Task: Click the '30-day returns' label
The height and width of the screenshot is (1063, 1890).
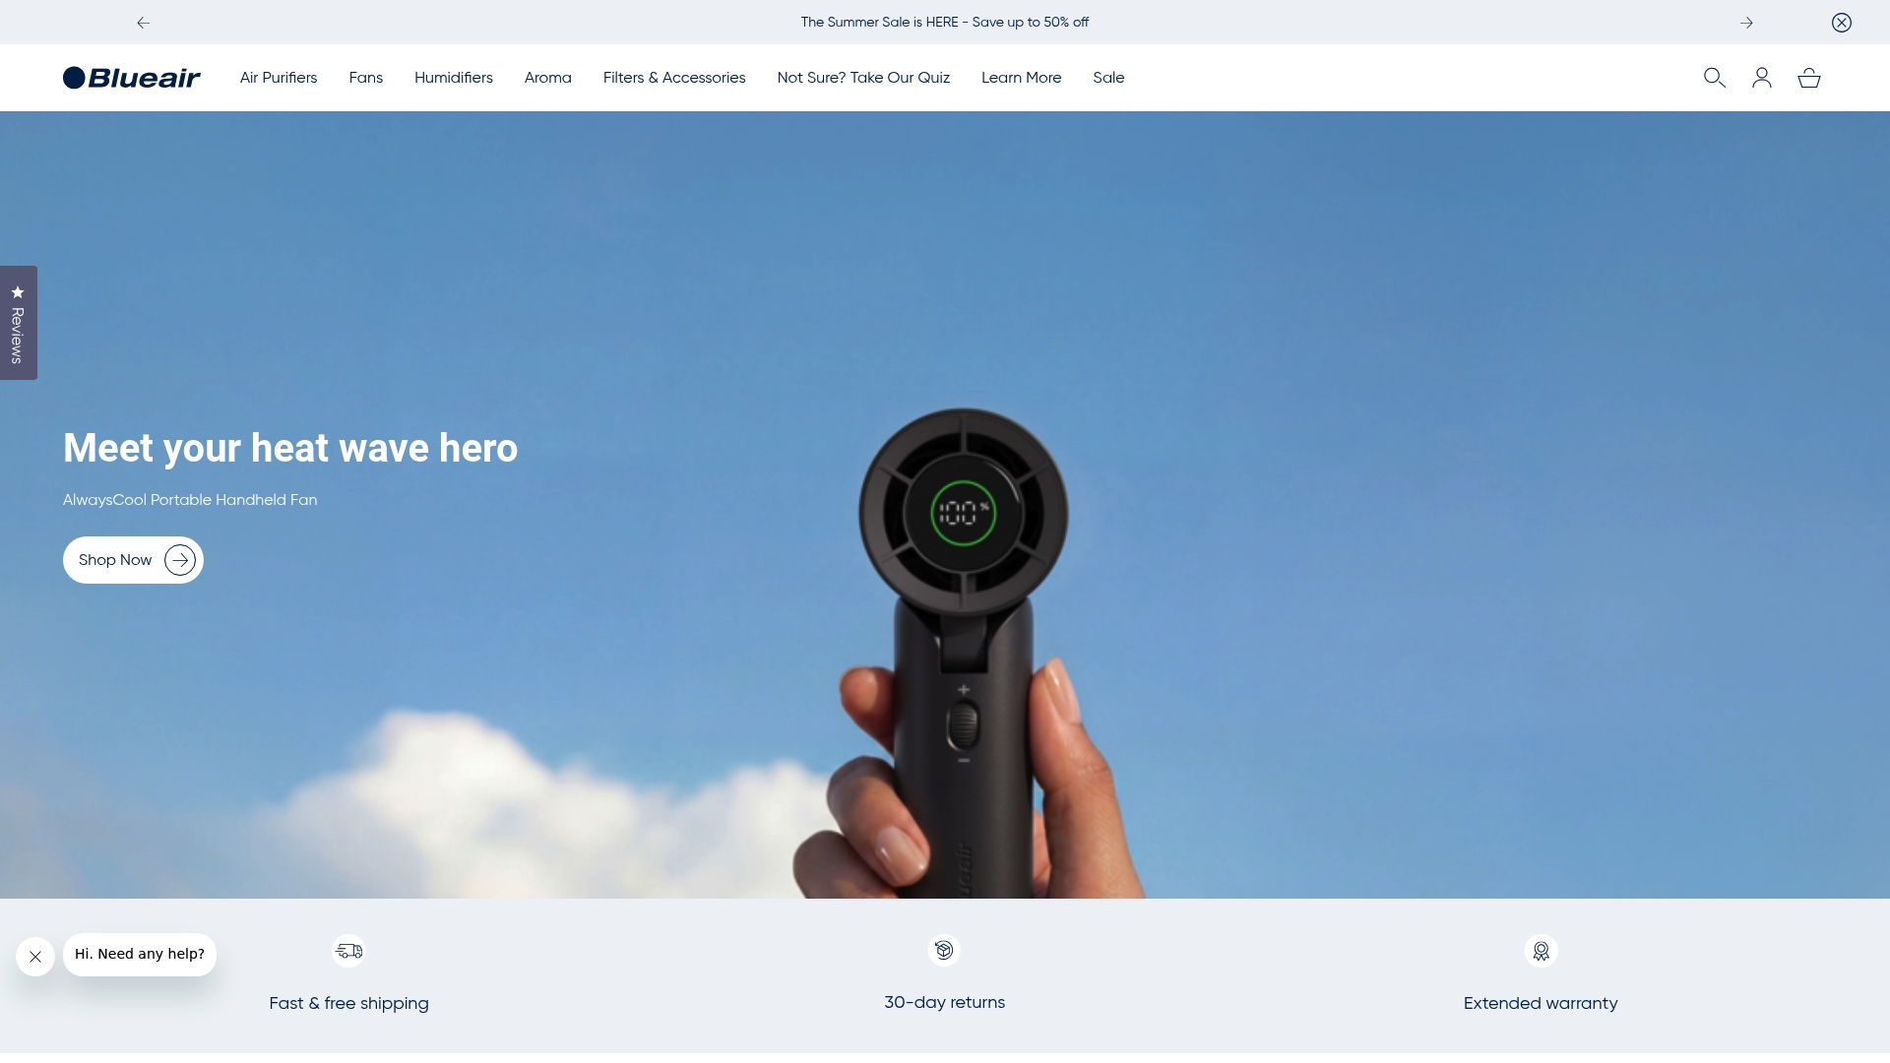Action: pos(944,1003)
